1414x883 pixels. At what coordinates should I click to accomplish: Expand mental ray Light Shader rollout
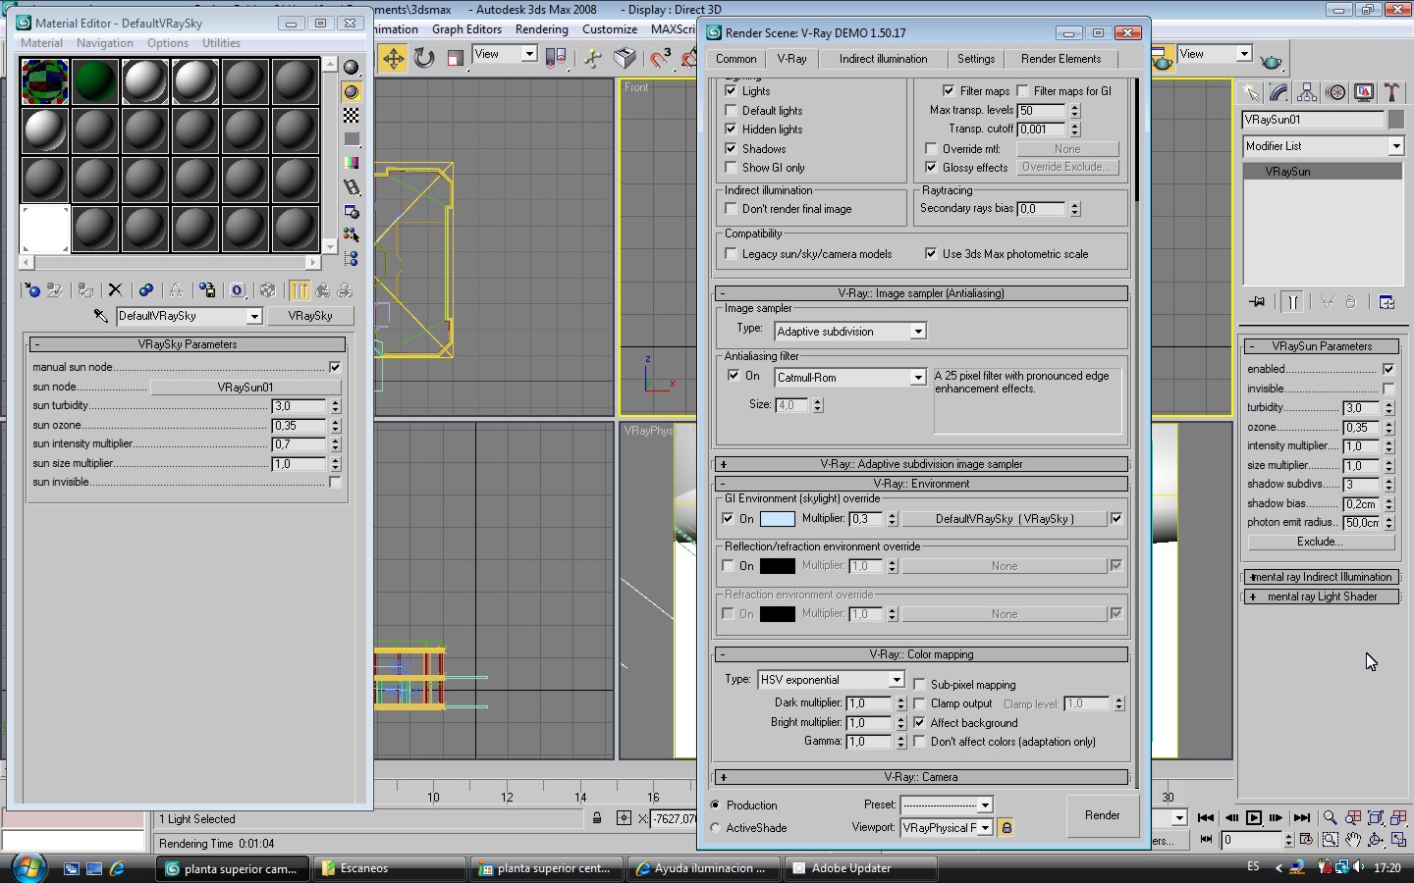pos(1321,597)
